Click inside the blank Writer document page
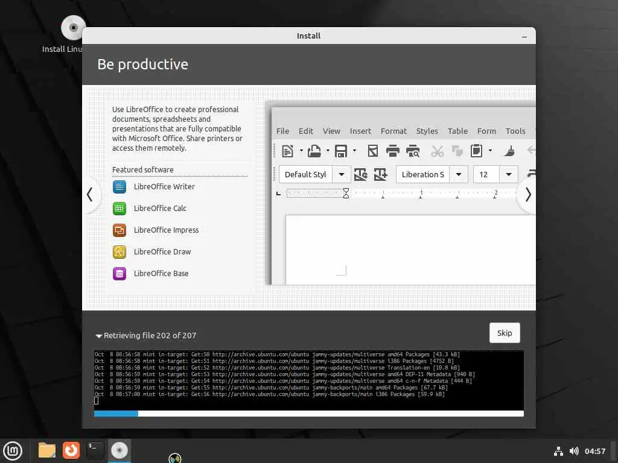 click(410, 250)
